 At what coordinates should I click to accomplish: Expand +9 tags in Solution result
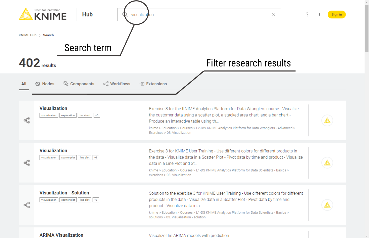point(96,200)
